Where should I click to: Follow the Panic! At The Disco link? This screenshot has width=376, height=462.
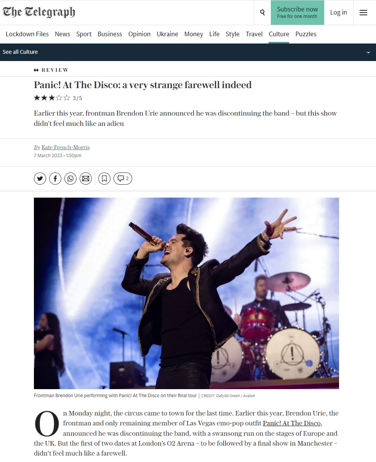tap(292, 423)
